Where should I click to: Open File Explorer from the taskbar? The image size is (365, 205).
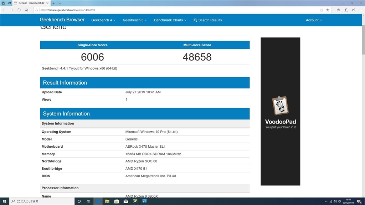(107, 201)
